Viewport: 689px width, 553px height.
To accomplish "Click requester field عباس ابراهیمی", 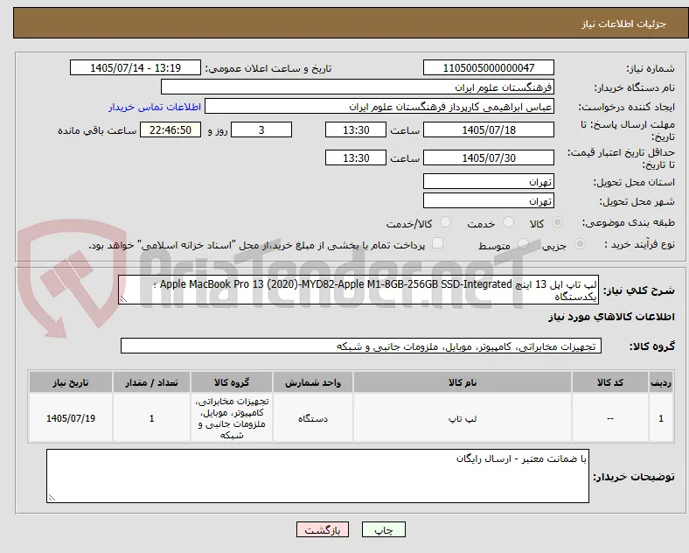I will pyautogui.click(x=379, y=107).
